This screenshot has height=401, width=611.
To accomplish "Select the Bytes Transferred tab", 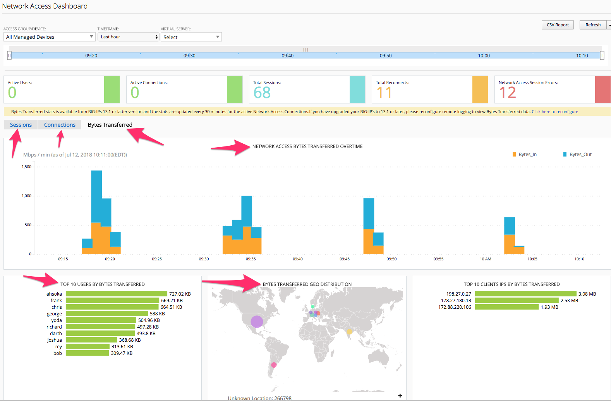I will click(110, 125).
